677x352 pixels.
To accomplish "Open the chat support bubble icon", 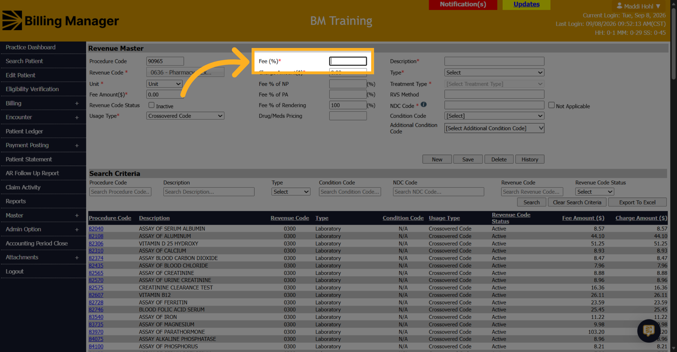I will (x=649, y=330).
